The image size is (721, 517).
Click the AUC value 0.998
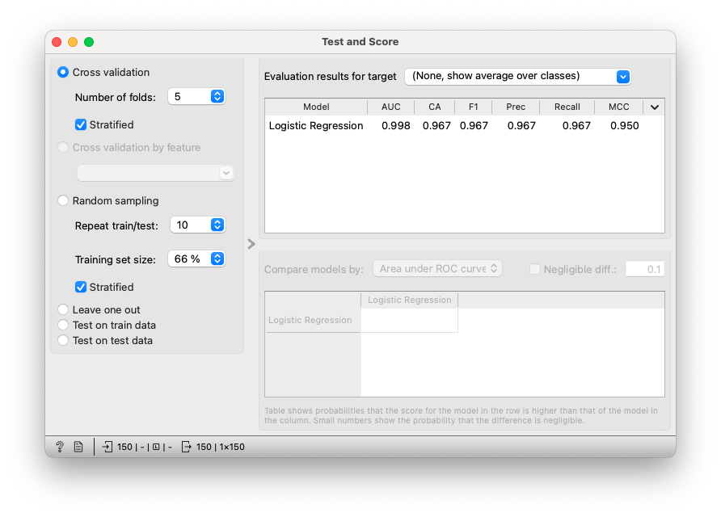pos(396,125)
